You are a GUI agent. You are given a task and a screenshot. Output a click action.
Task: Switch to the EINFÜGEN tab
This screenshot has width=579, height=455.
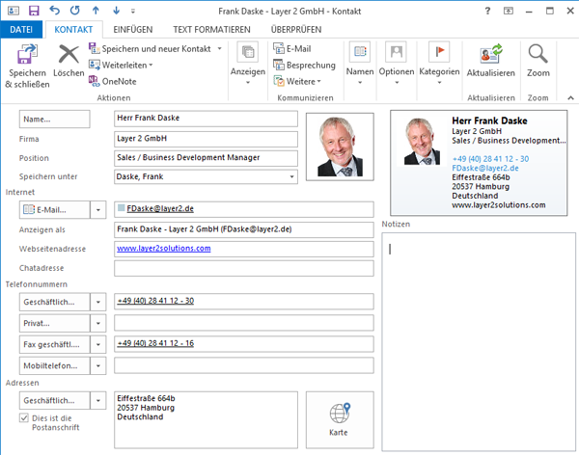click(124, 30)
